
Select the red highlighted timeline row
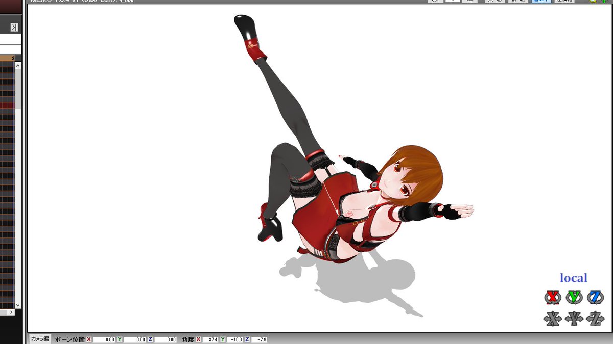point(7,105)
